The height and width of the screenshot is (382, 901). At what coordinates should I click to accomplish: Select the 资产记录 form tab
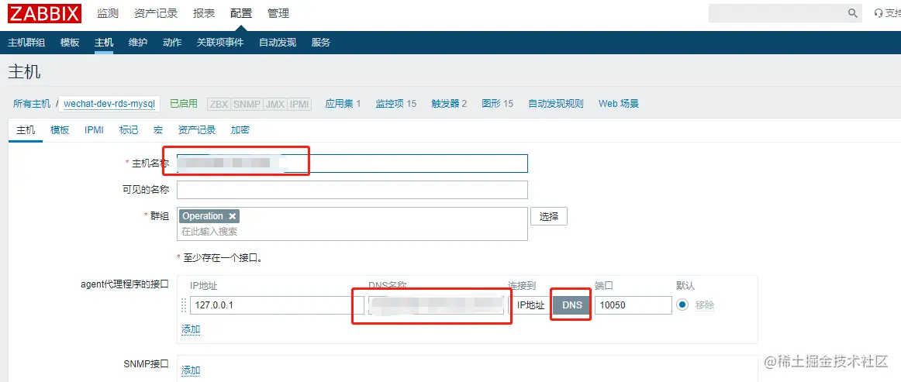(x=197, y=130)
